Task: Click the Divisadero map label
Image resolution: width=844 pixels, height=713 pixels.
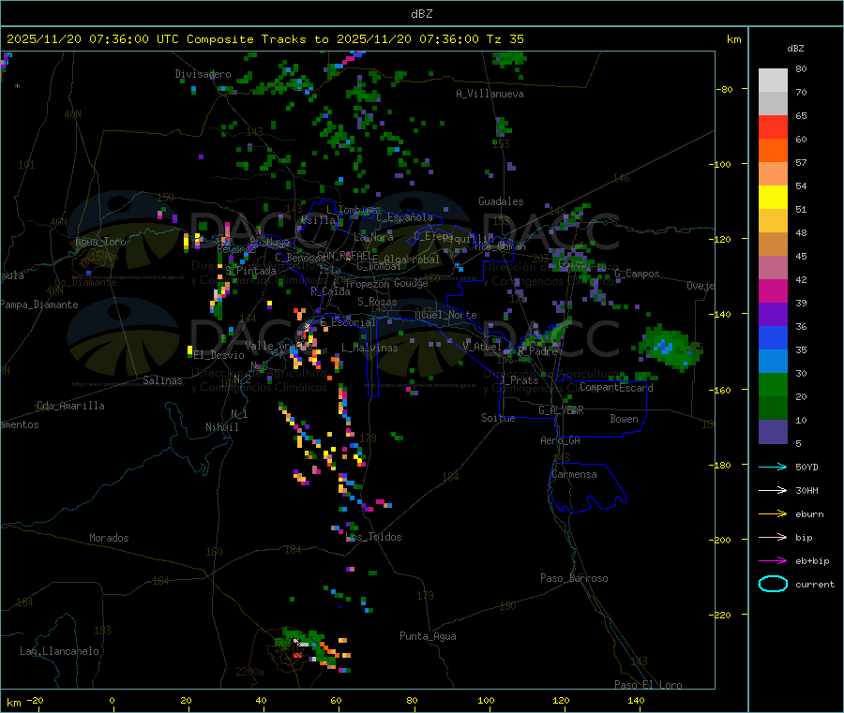Action: click(x=203, y=74)
